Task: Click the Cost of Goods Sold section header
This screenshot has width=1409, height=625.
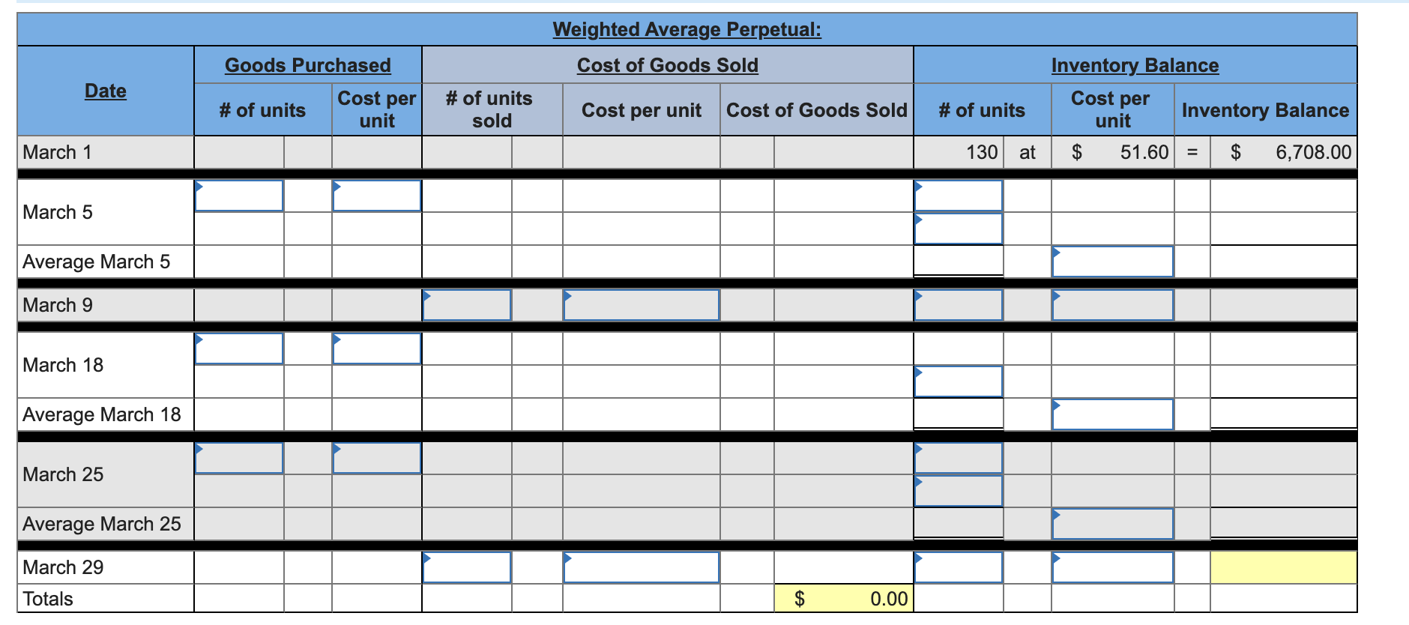Action: [x=668, y=65]
